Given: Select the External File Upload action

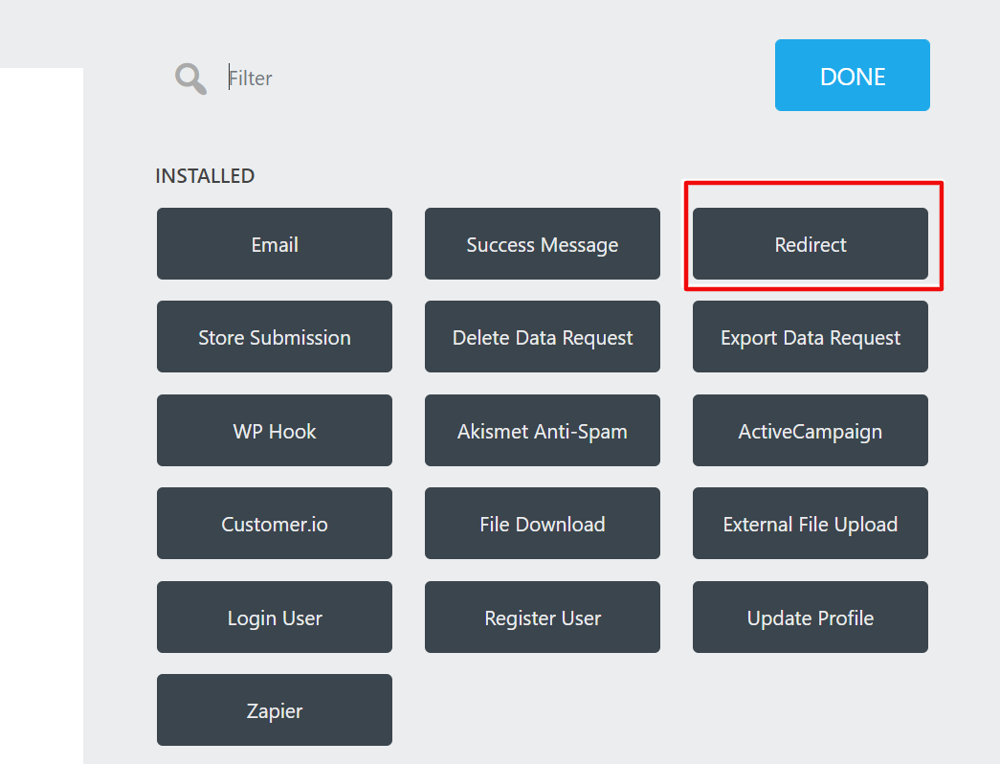Looking at the screenshot, I should (811, 524).
